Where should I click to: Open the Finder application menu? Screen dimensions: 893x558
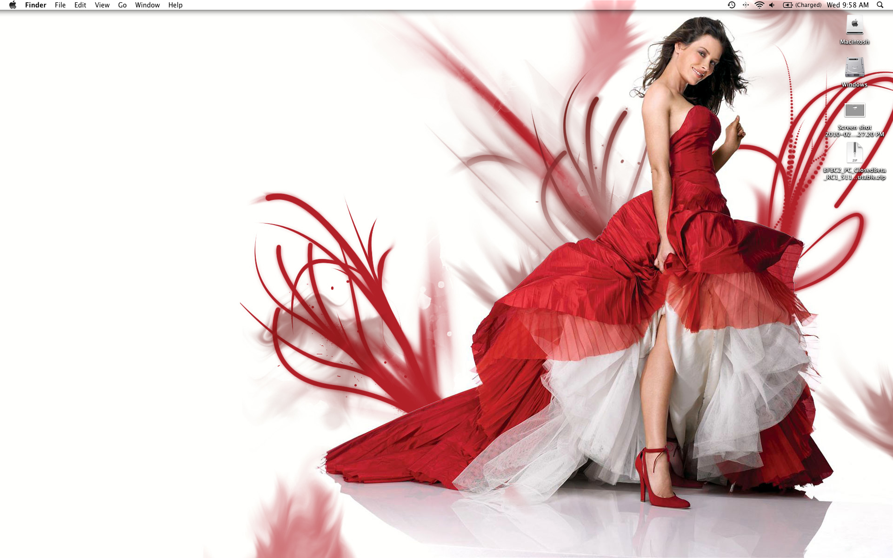point(35,5)
